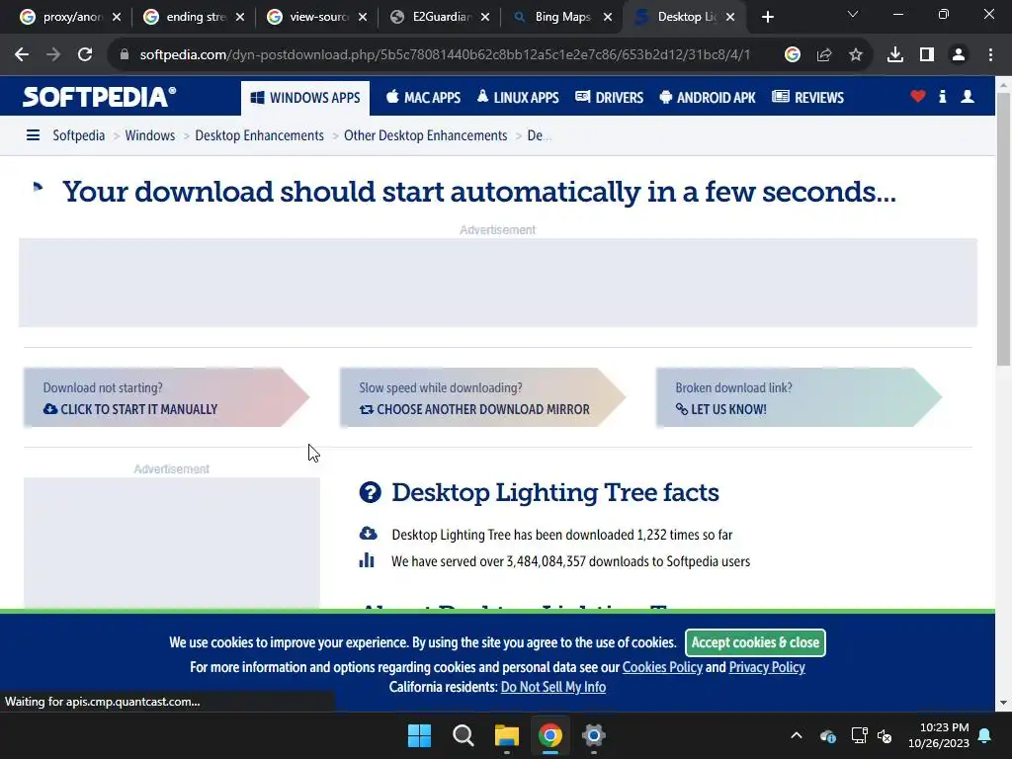
Task: Close the E2Guardian tab
Action: 485,17
